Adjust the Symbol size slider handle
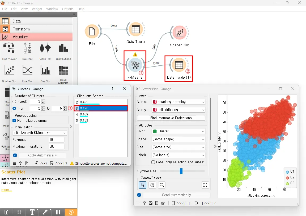Image resolution: width=306 pixels, height=216 pixels. (181, 171)
